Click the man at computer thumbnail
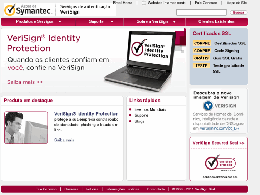This screenshot has width=260, height=195. point(26,128)
